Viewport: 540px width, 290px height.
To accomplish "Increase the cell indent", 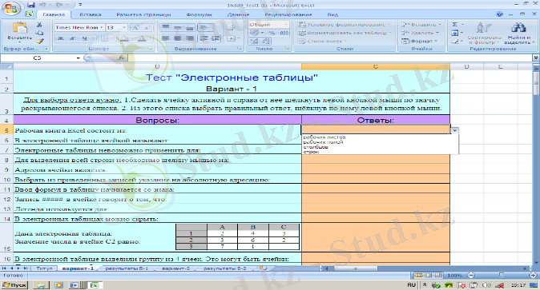I will point(216,38).
